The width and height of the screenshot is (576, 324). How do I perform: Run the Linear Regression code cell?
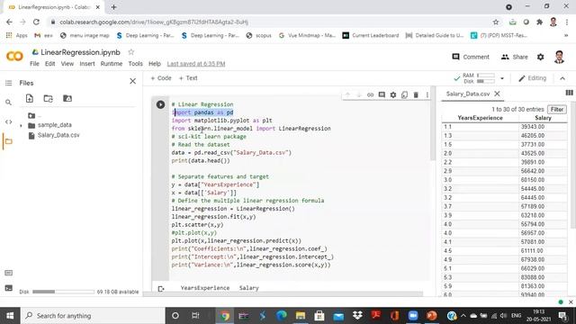coord(160,104)
